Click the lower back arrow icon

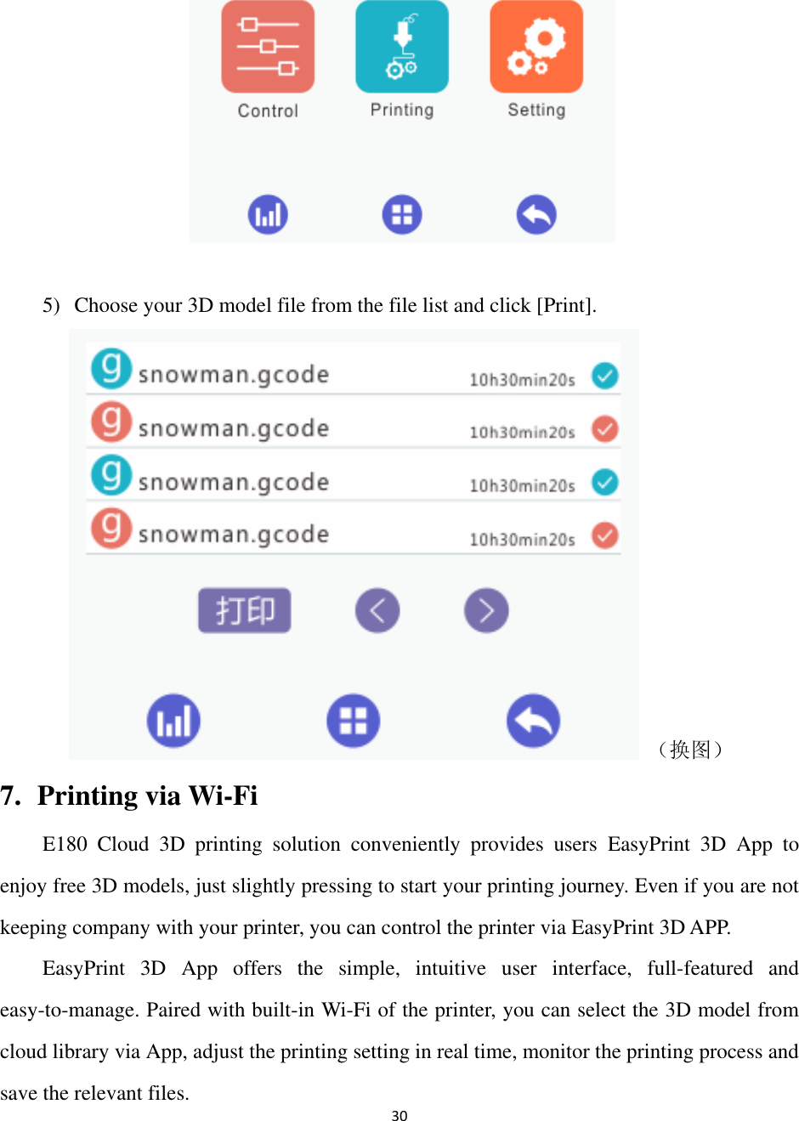[x=533, y=721]
